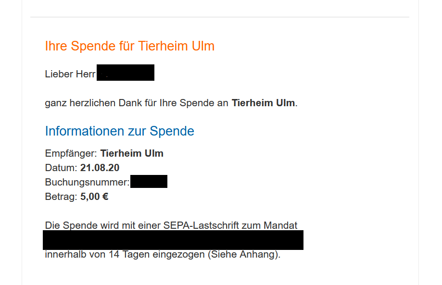This screenshot has height=285, width=442.
Task: Click the amount '5,00 €'
Action: pyautogui.click(x=94, y=197)
